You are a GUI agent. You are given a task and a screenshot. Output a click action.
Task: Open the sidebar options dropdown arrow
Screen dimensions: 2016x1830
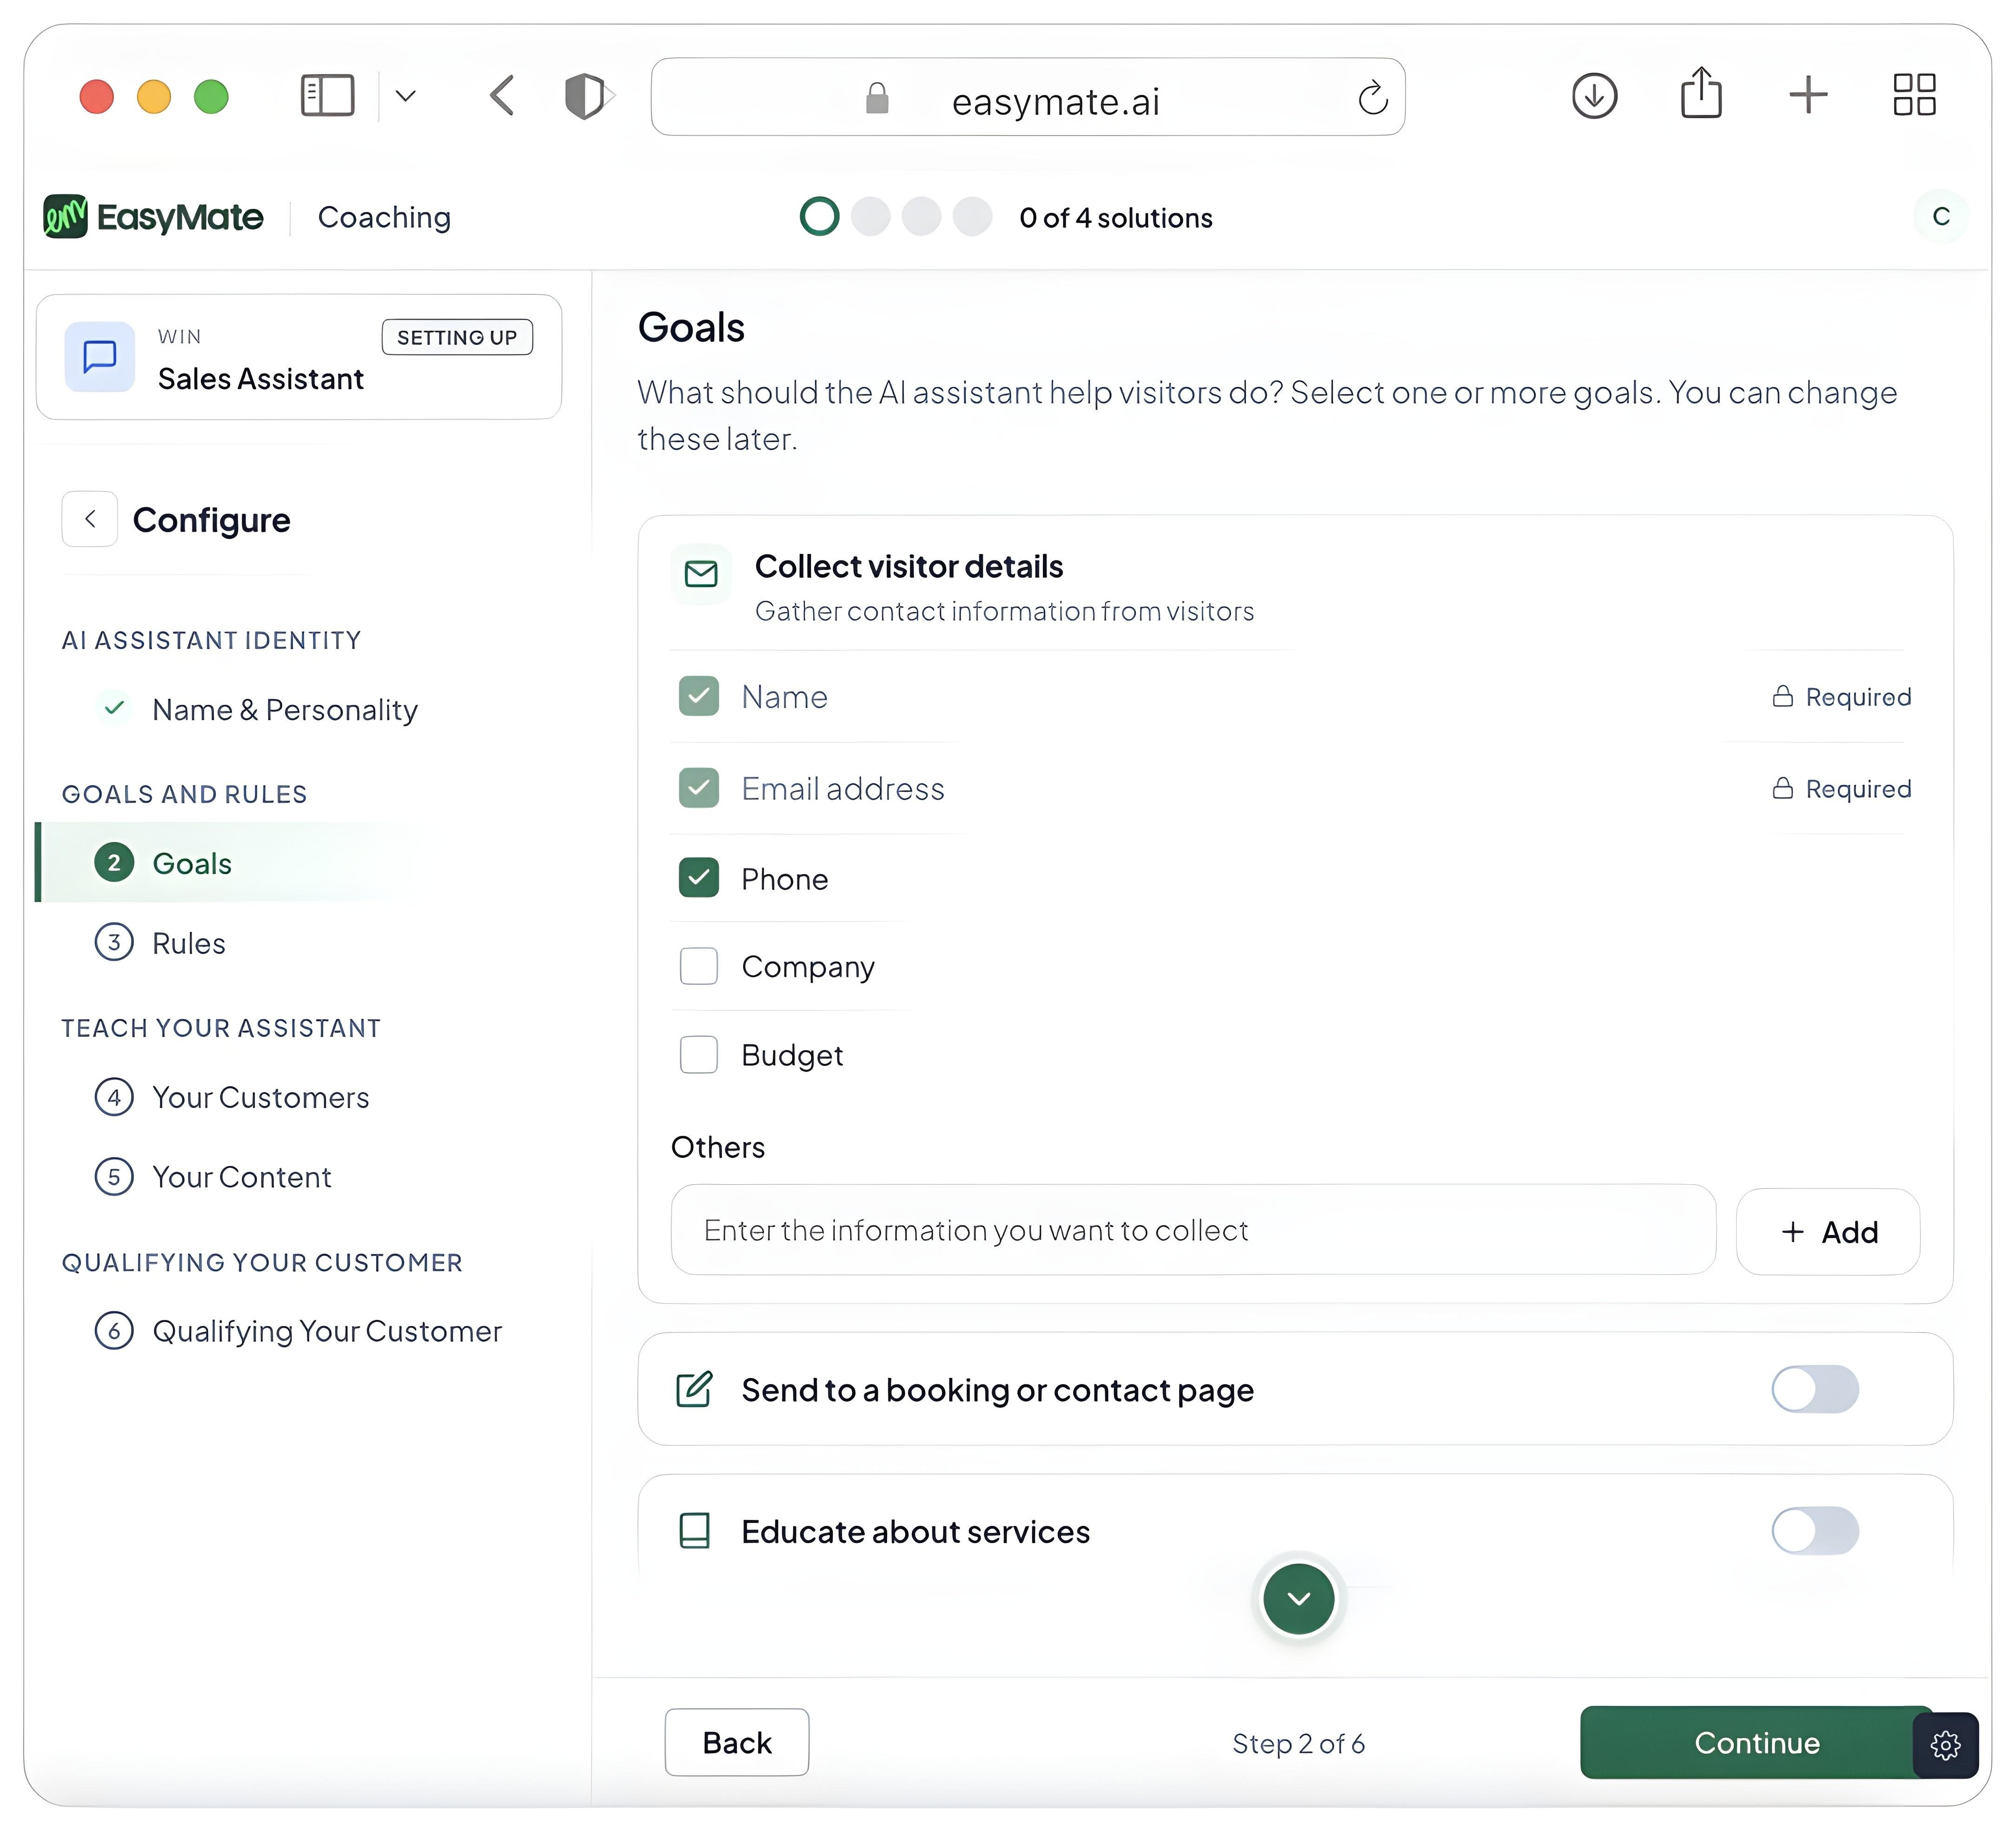tap(405, 96)
